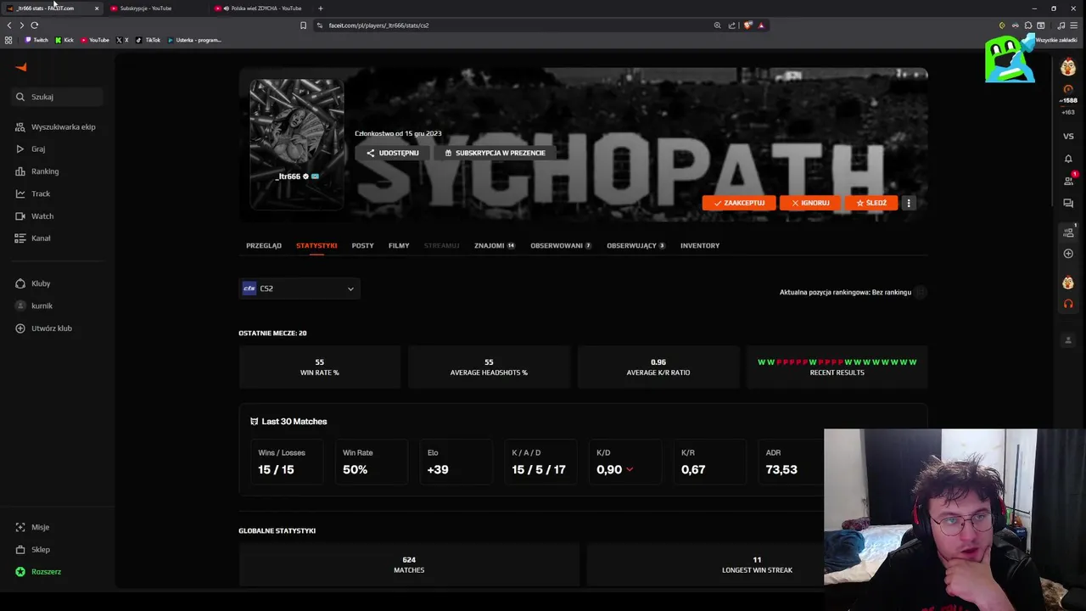Screen dimensions: 1086x611
Task: Click Brave Shields lion icon
Action: 747,25
